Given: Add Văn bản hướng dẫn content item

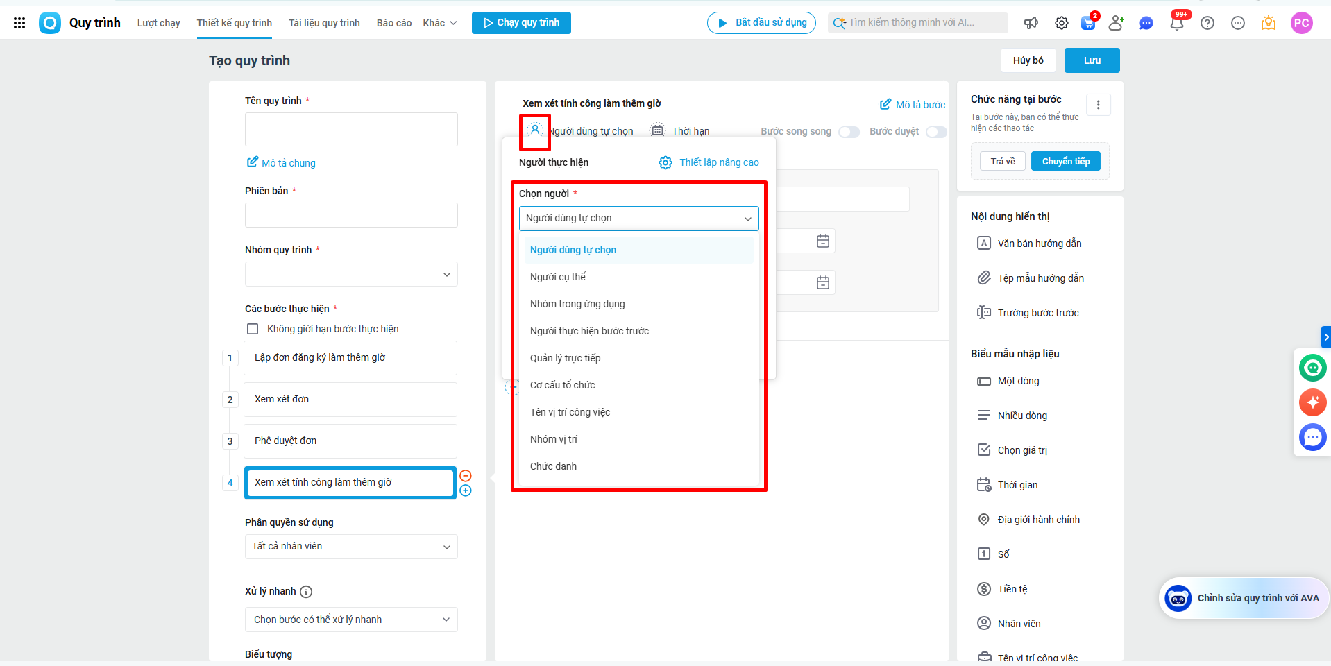Looking at the screenshot, I should point(1030,244).
